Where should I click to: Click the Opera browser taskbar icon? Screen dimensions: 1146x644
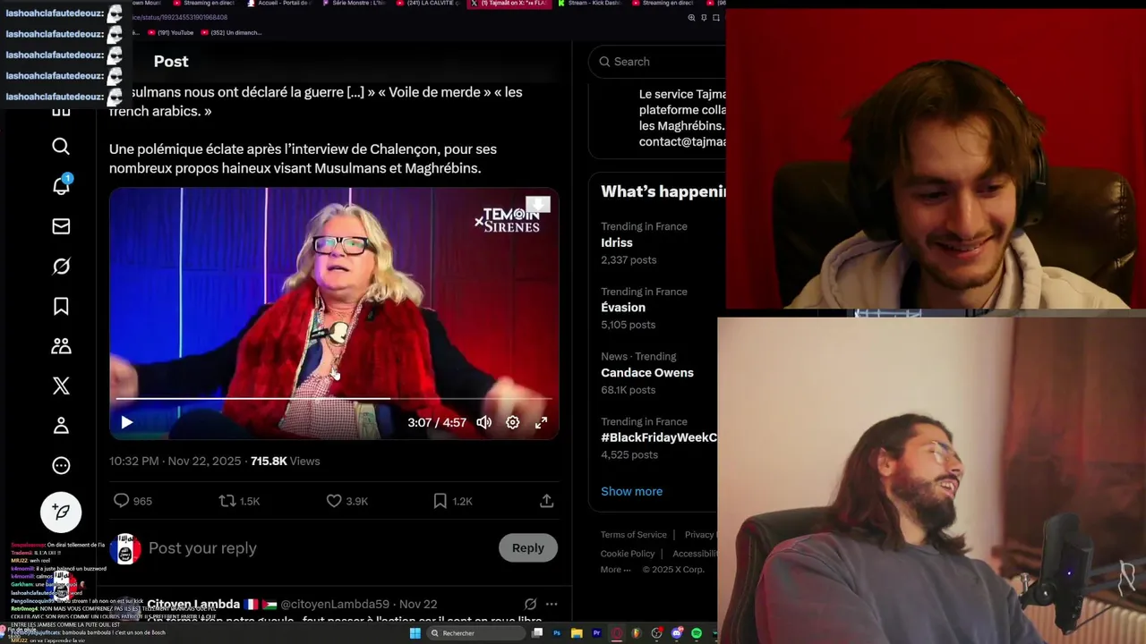pos(617,633)
